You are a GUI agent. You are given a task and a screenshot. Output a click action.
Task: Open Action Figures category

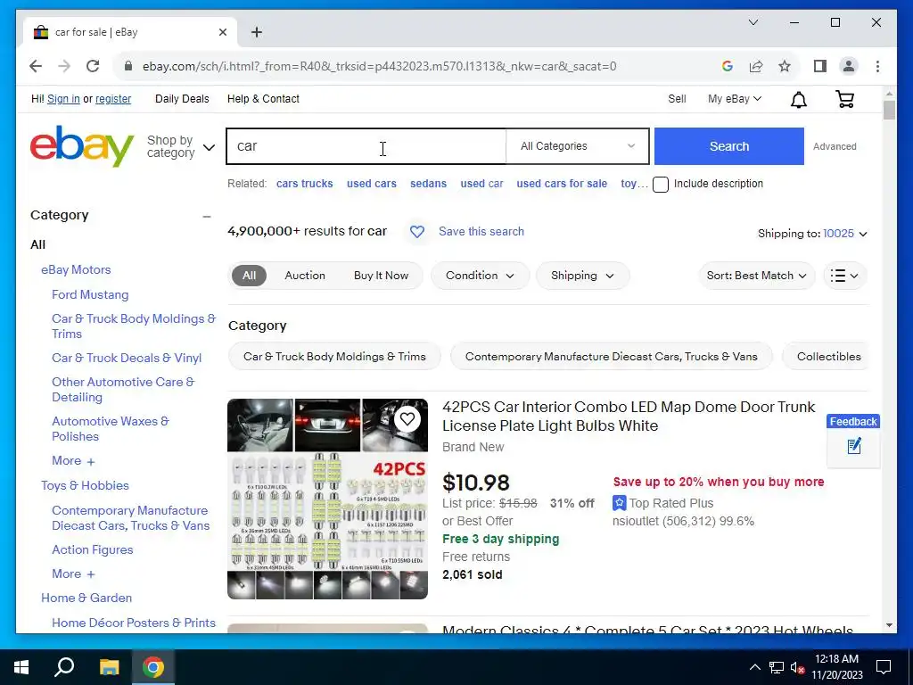coord(93,549)
